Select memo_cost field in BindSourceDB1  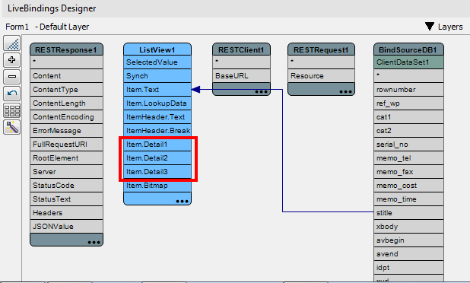pyautogui.click(x=408, y=186)
